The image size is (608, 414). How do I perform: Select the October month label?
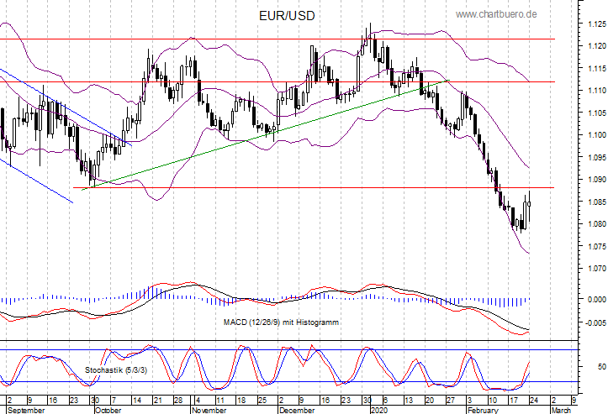coord(108,409)
